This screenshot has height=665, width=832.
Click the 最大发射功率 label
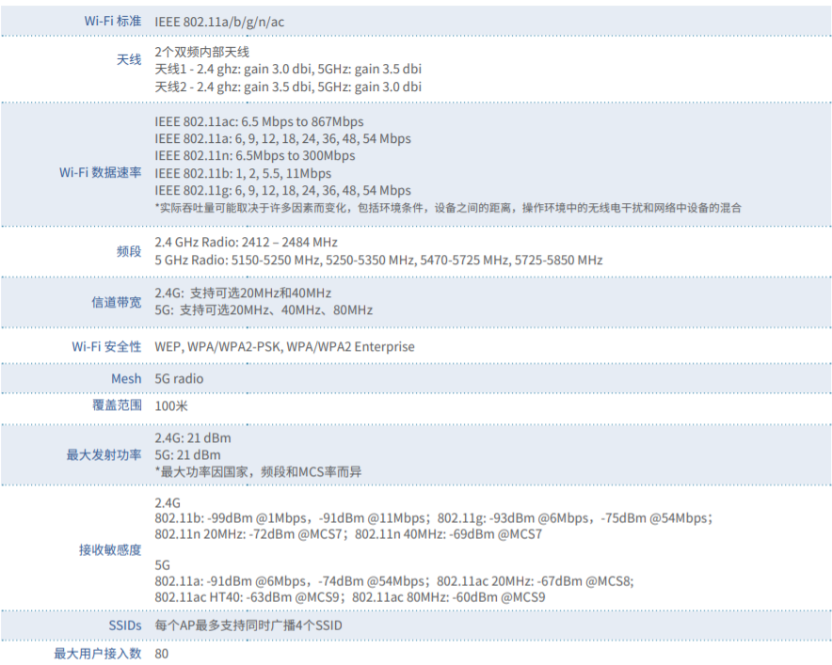104,455
